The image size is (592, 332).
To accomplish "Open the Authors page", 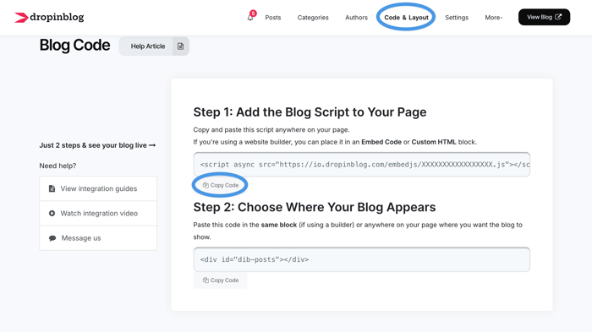I will click(356, 18).
